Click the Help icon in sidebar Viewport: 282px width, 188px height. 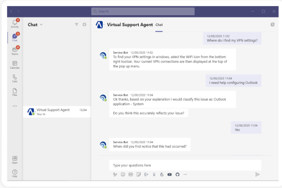point(15,173)
